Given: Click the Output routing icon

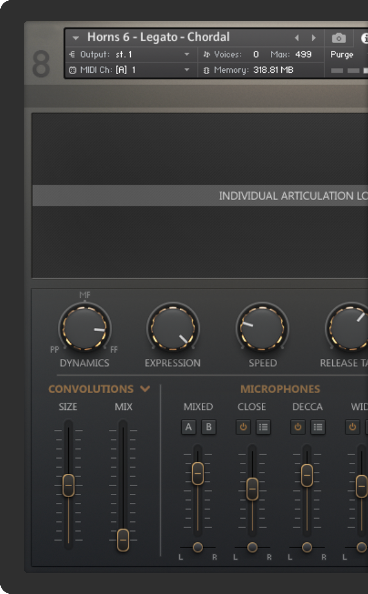Looking at the screenshot, I should click(x=72, y=54).
